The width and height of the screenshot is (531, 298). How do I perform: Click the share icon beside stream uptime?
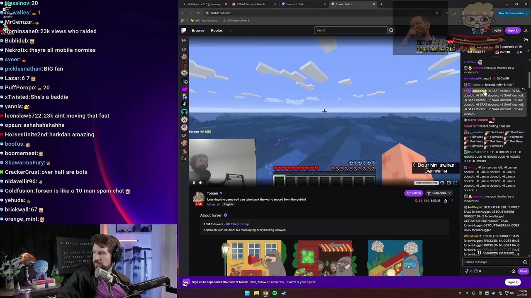pos(445,201)
